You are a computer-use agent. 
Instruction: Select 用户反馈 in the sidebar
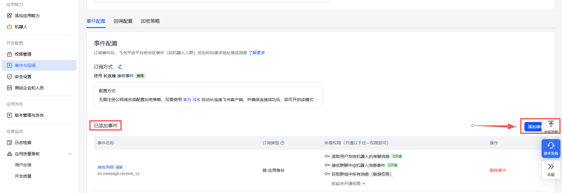tap(23, 165)
